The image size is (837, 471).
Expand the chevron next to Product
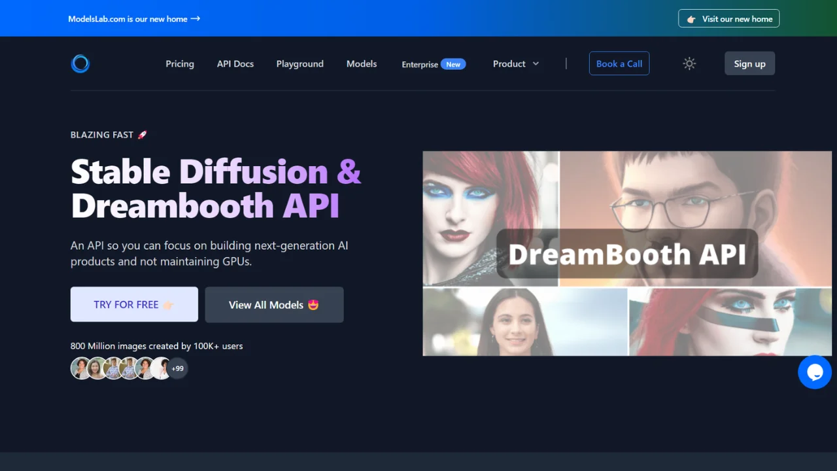pos(536,63)
